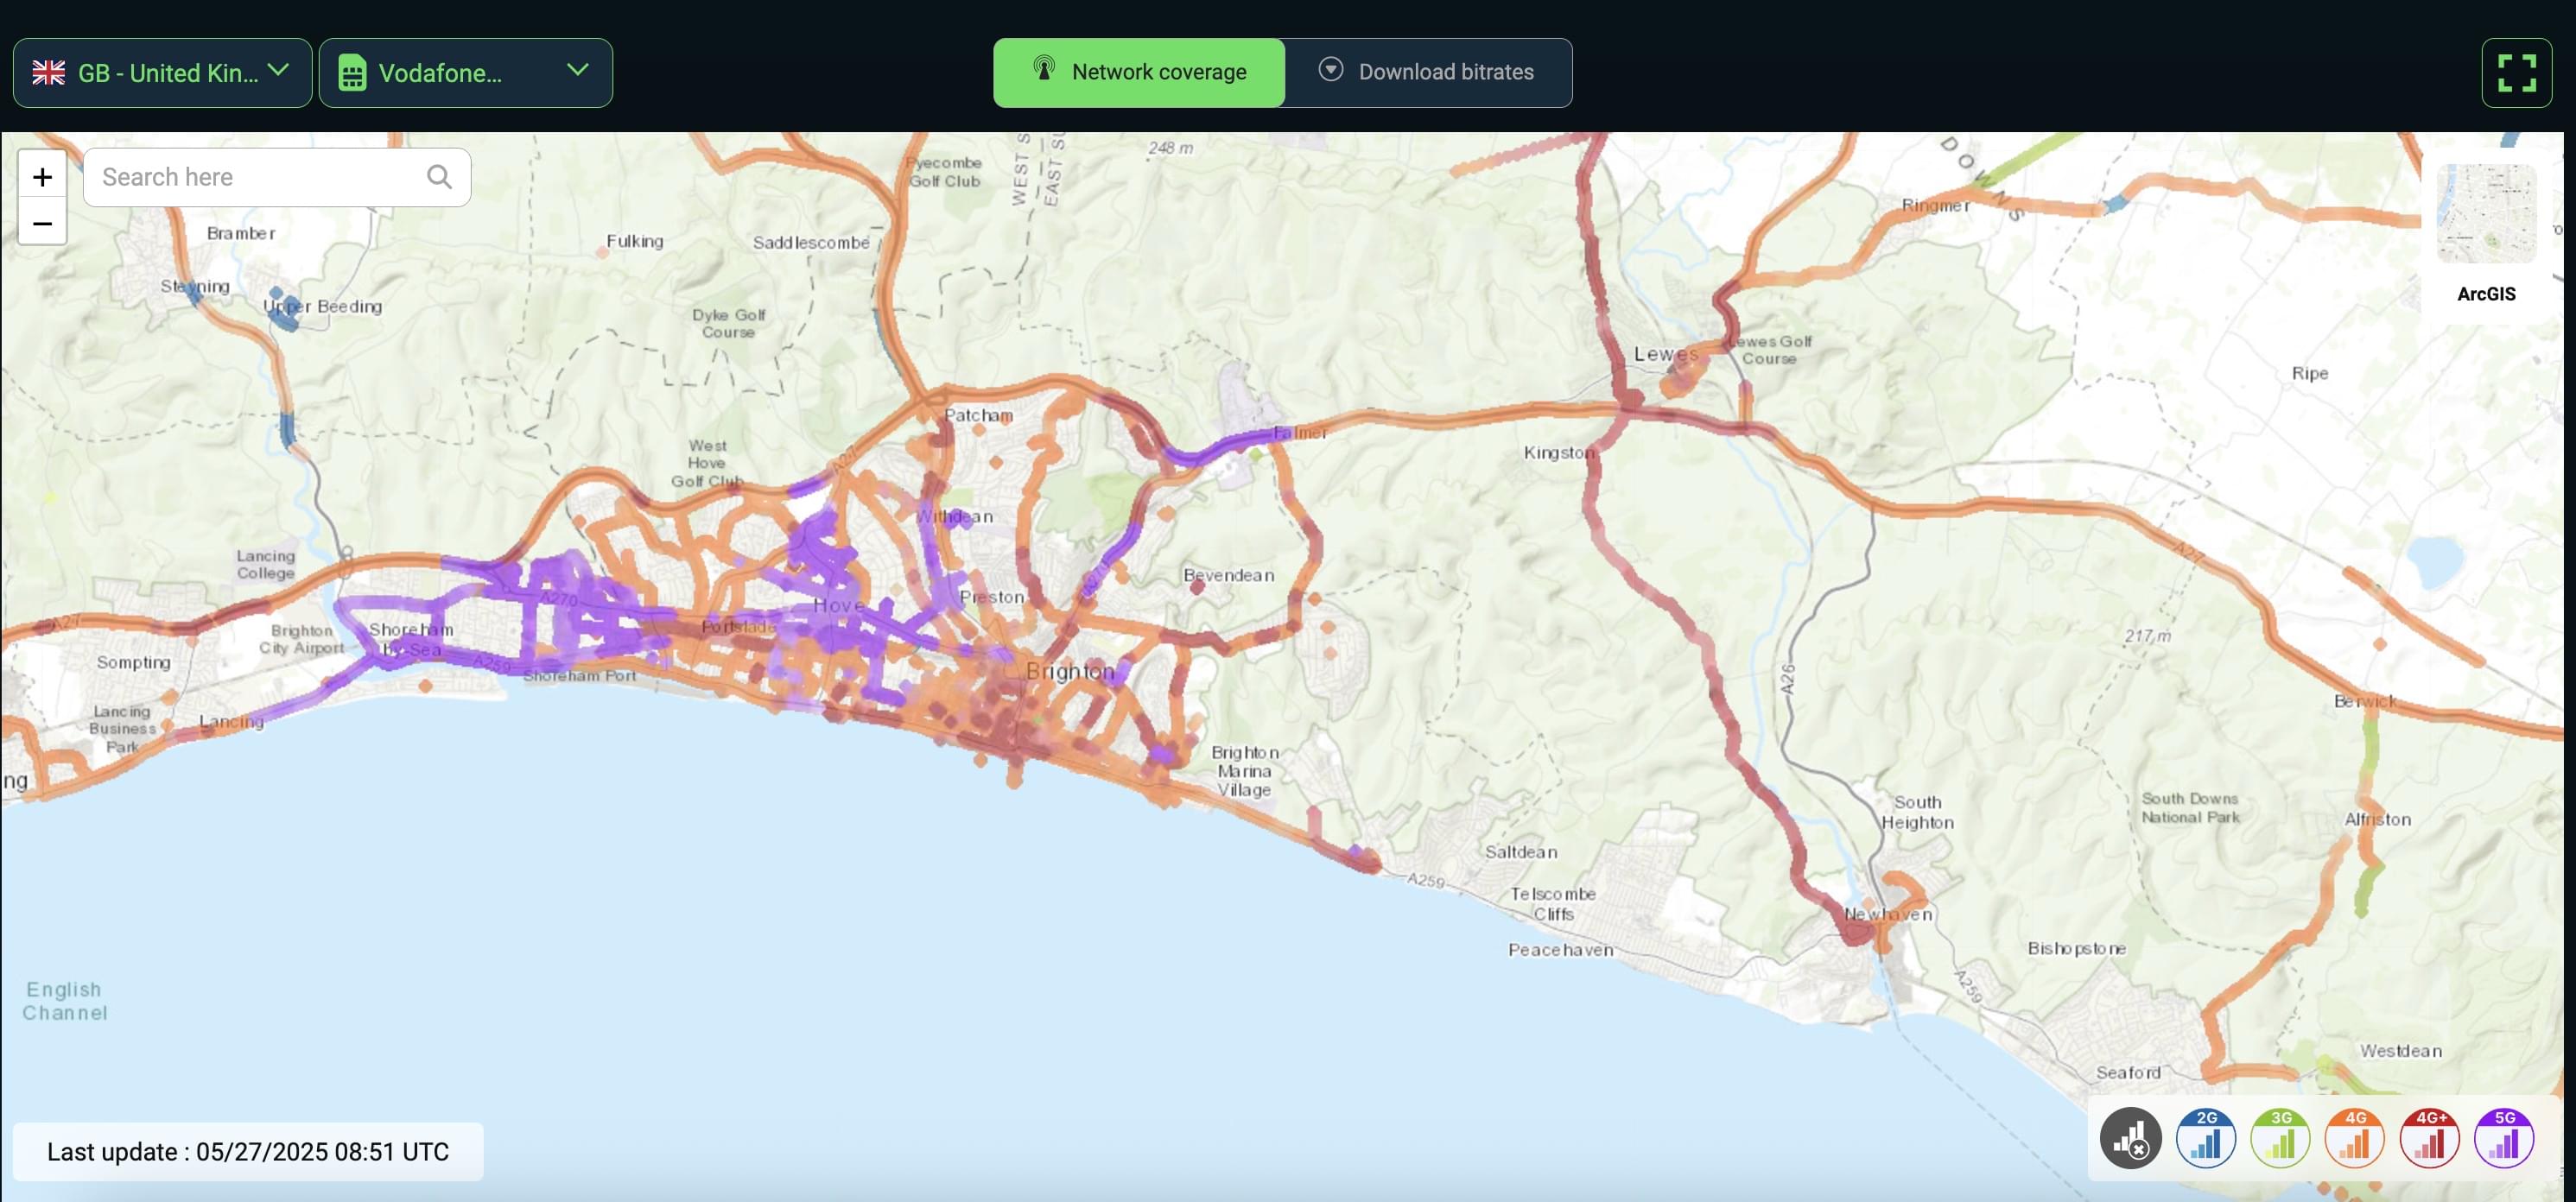Open the Vodafone operator dropdown

[x=466, y=73]
